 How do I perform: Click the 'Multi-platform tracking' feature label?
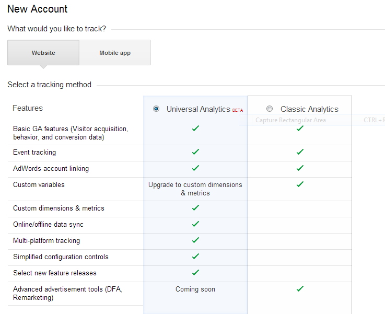pos(46,241)
